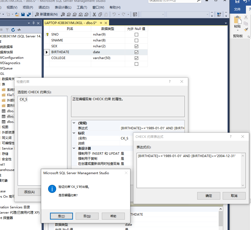This screenshot has height=230, width=251.
Task: Click the 表达式 property value in 检查约束
Action: click(152, 128)
